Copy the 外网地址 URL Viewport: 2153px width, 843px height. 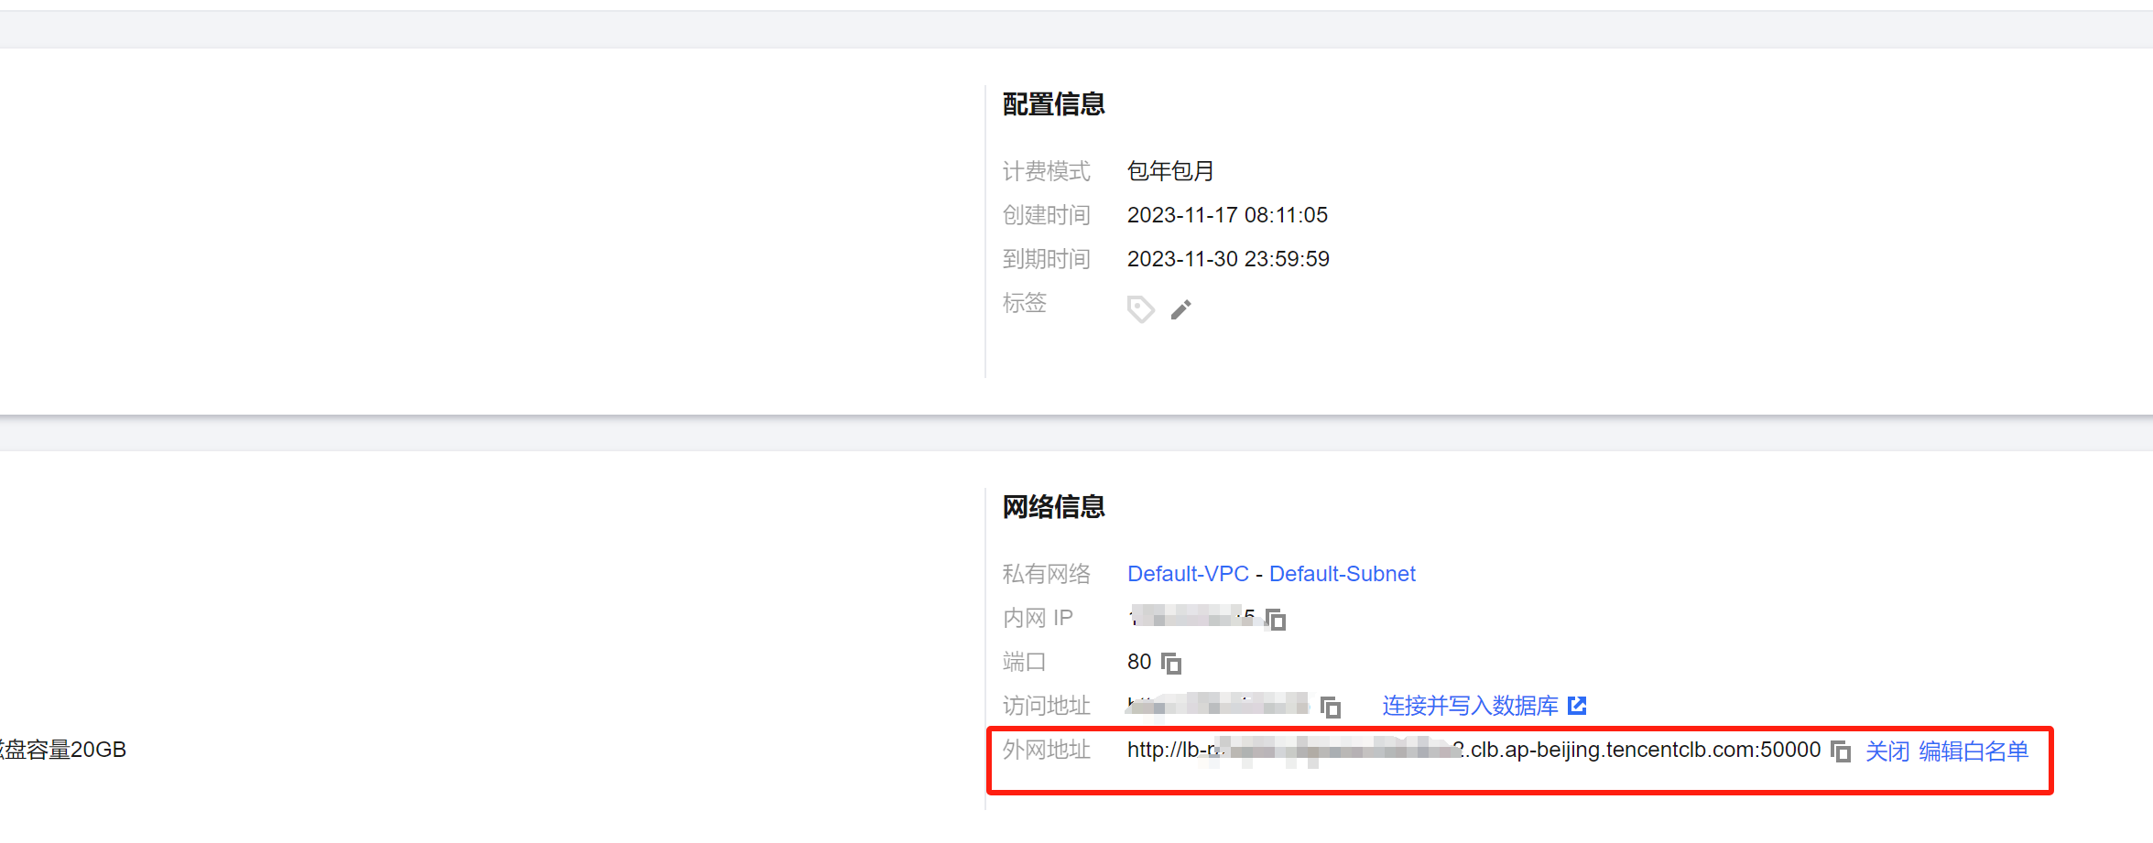[1841, 751]
